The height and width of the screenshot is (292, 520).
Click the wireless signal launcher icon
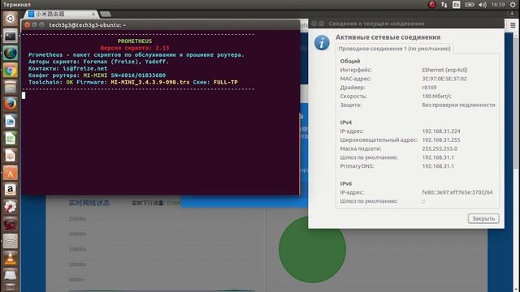point(10,242)
